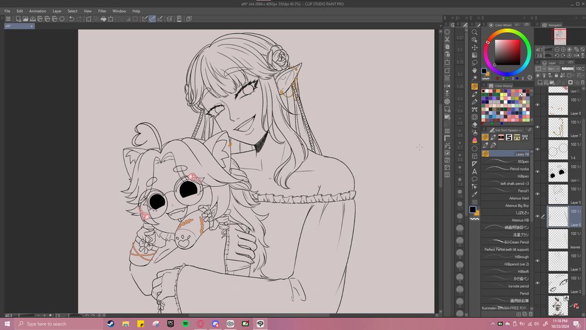Open the layer blending mode dropdown
Screen dimensions: 586x330
[x=554, y=69]
